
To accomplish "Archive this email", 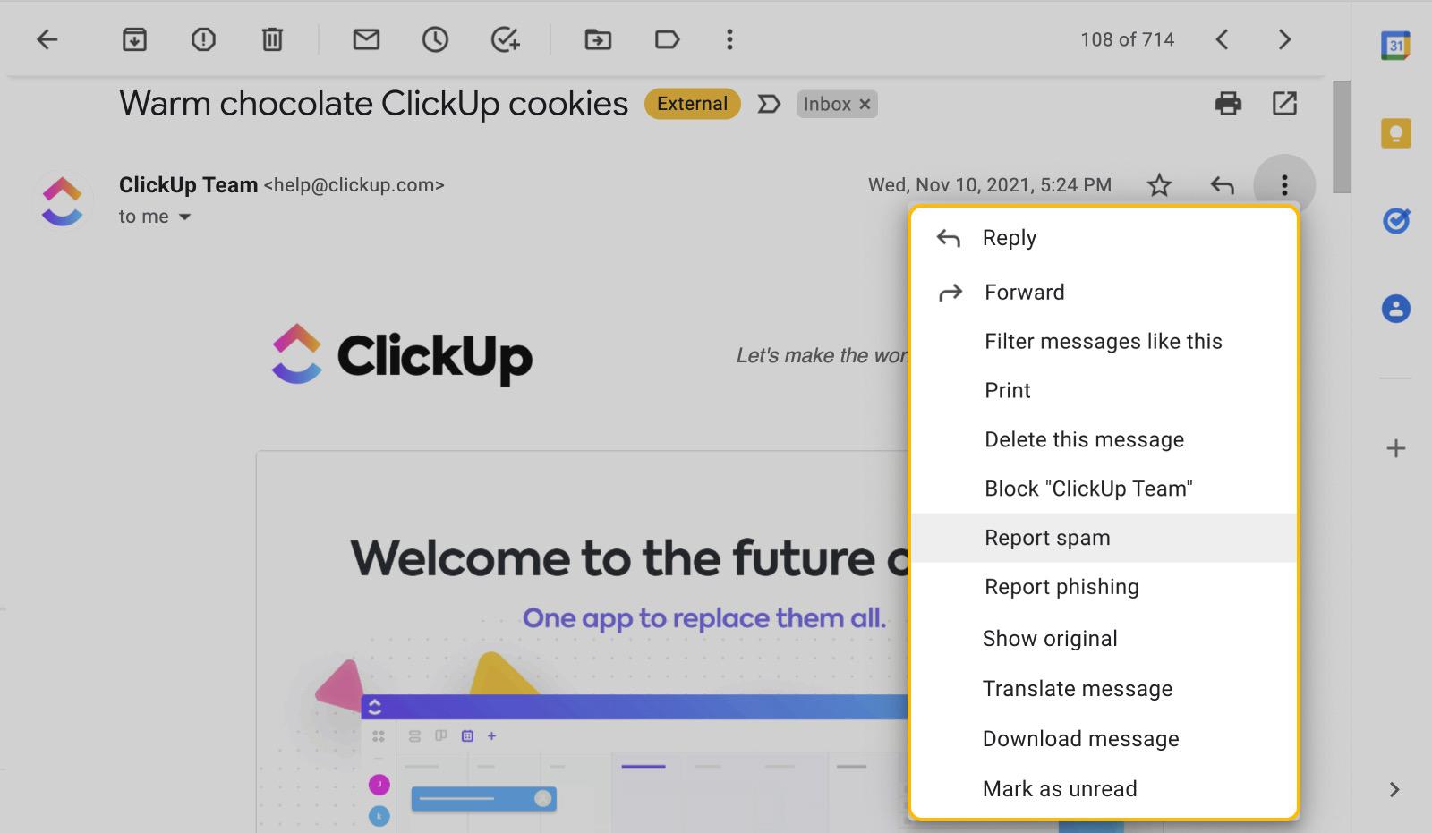I will [x=134, y=39].
